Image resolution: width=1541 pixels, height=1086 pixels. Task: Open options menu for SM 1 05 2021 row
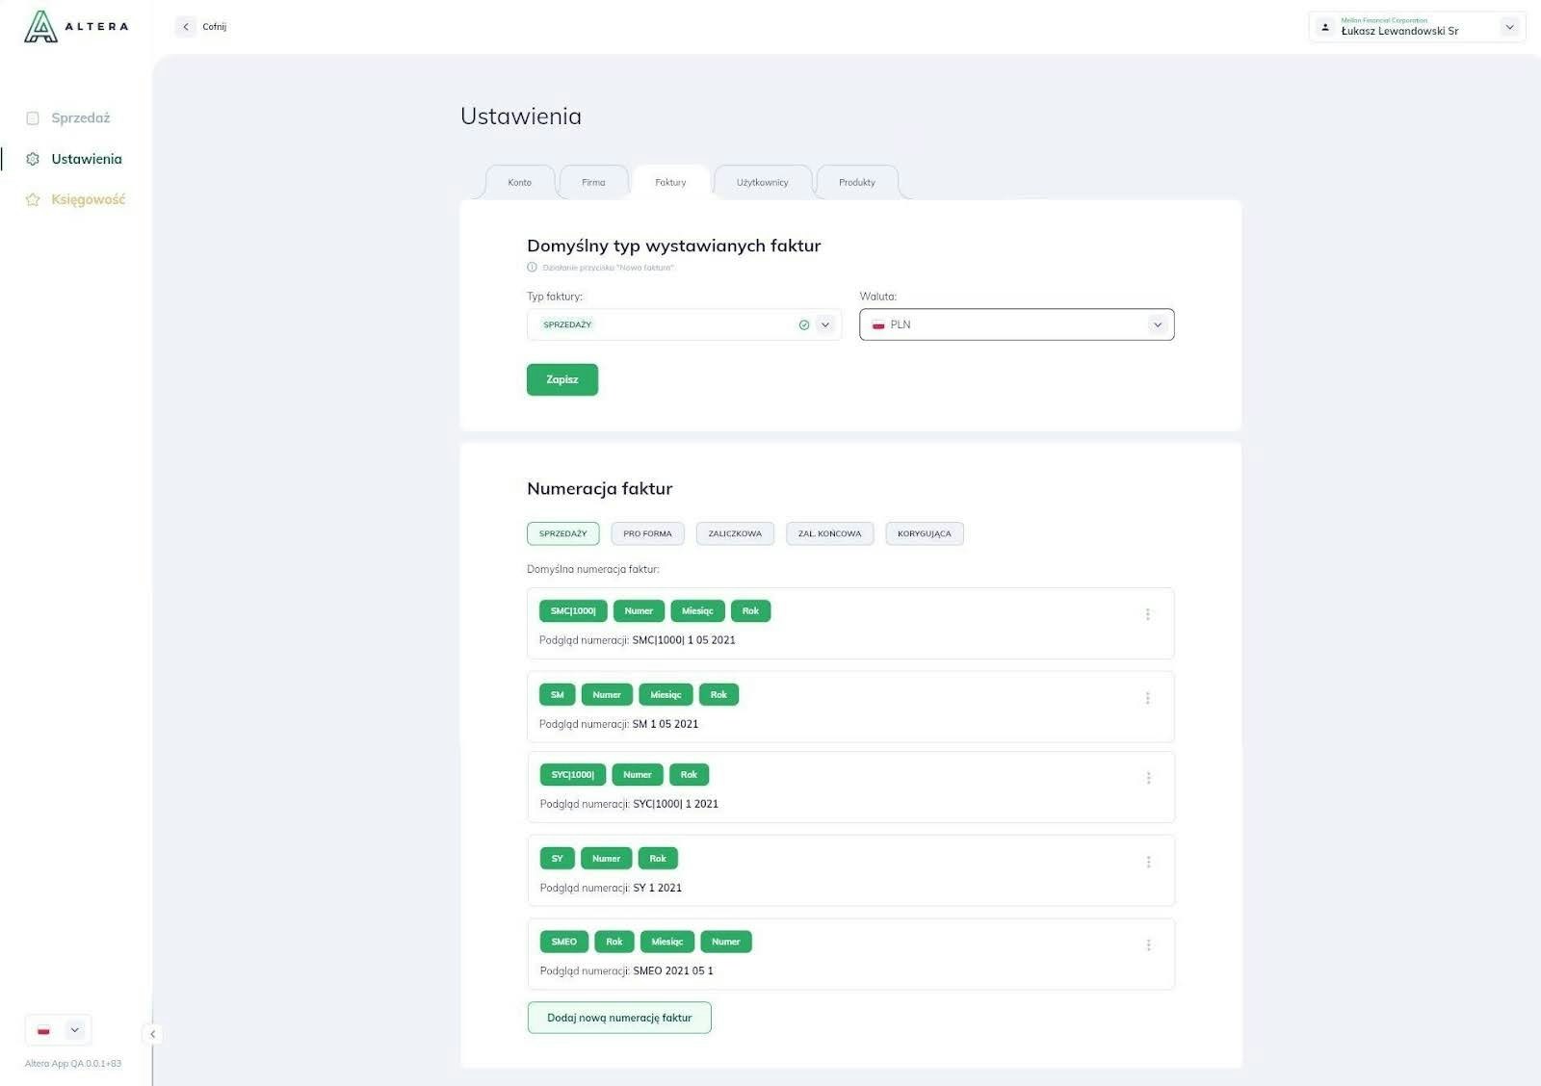click(1148, 698)
